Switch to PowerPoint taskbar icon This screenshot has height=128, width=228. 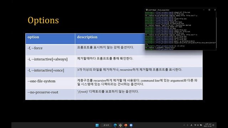(x=126, y=125)
